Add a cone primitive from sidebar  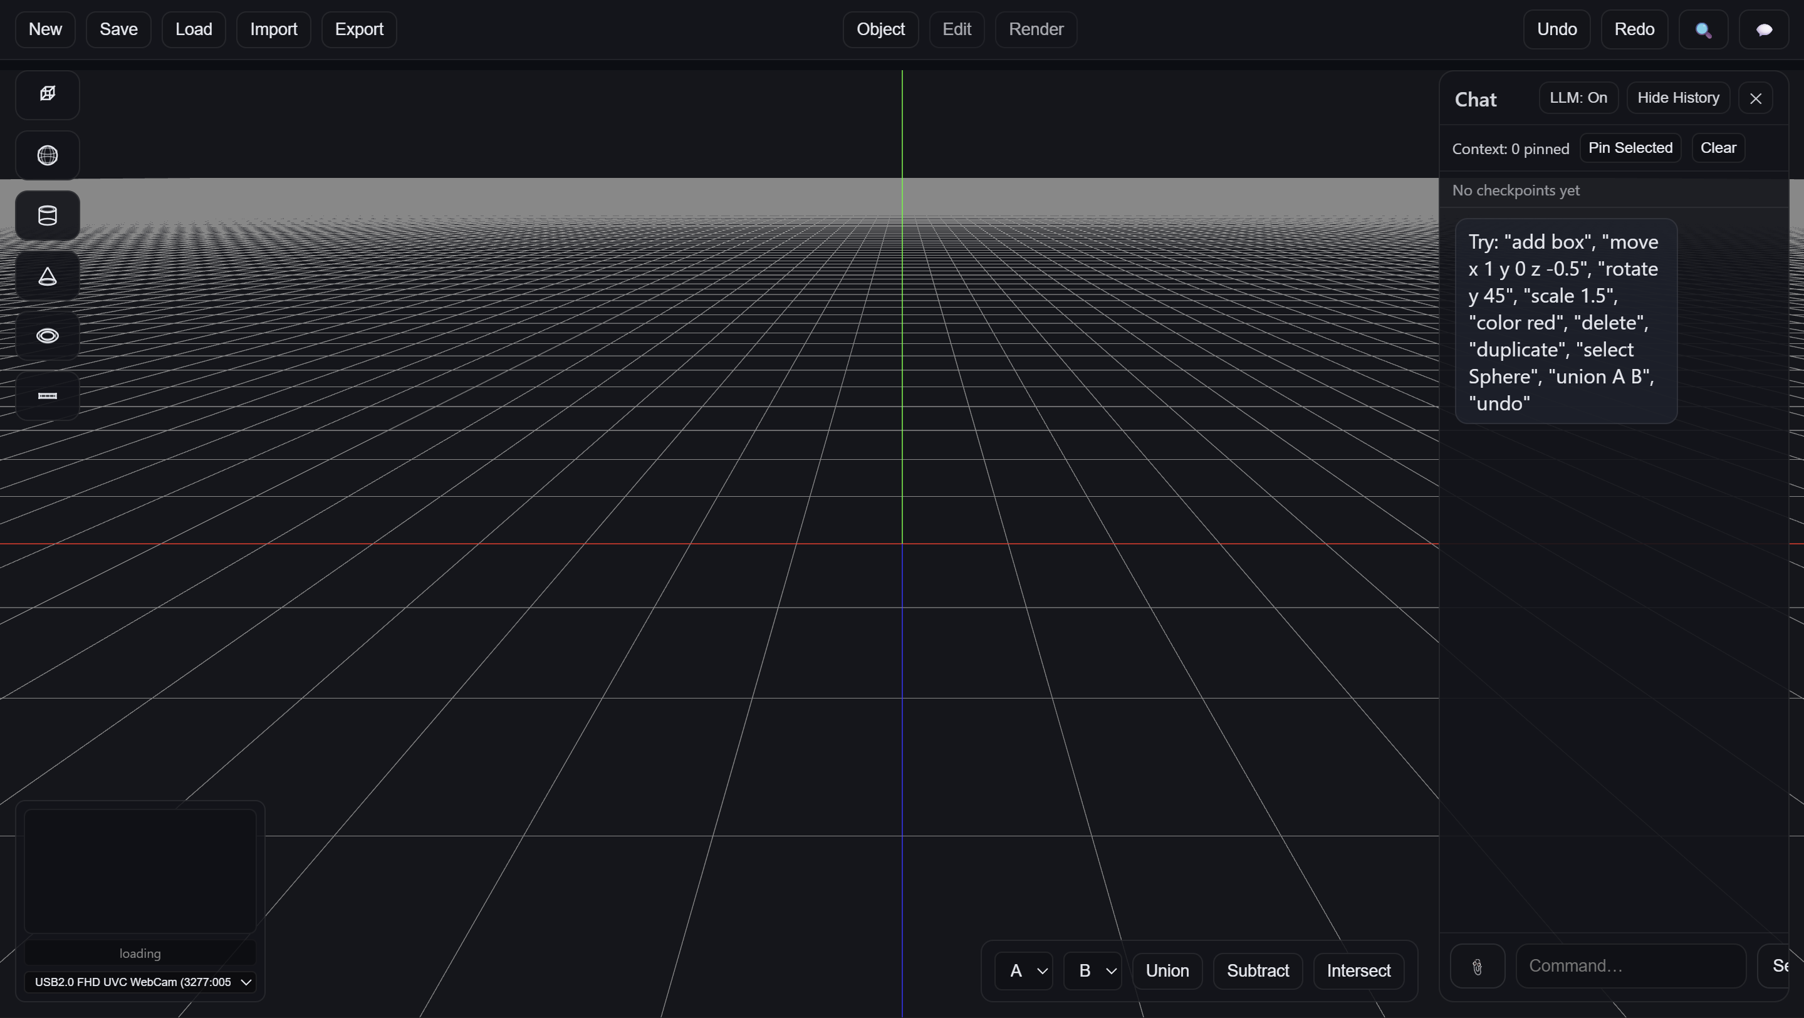(47, 276)
